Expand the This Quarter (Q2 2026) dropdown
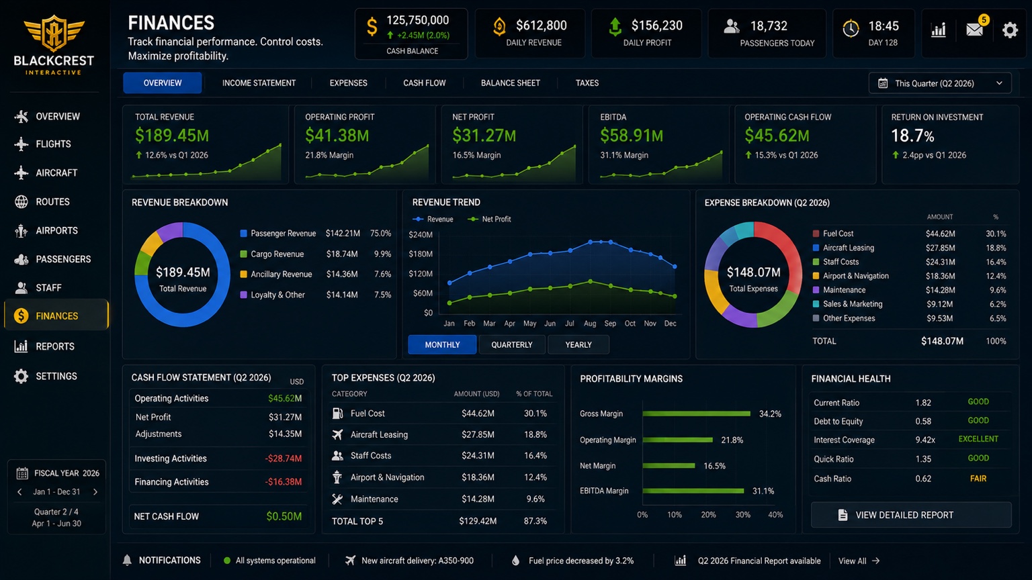The image size is (1032, 580). [940, 83]
